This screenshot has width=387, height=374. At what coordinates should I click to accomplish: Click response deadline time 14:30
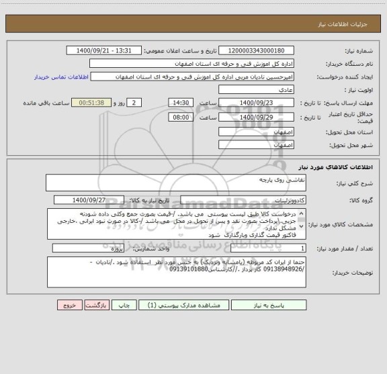tap(181, 103)
